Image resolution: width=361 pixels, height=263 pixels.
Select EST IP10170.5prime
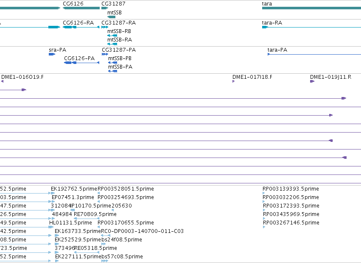91,206
